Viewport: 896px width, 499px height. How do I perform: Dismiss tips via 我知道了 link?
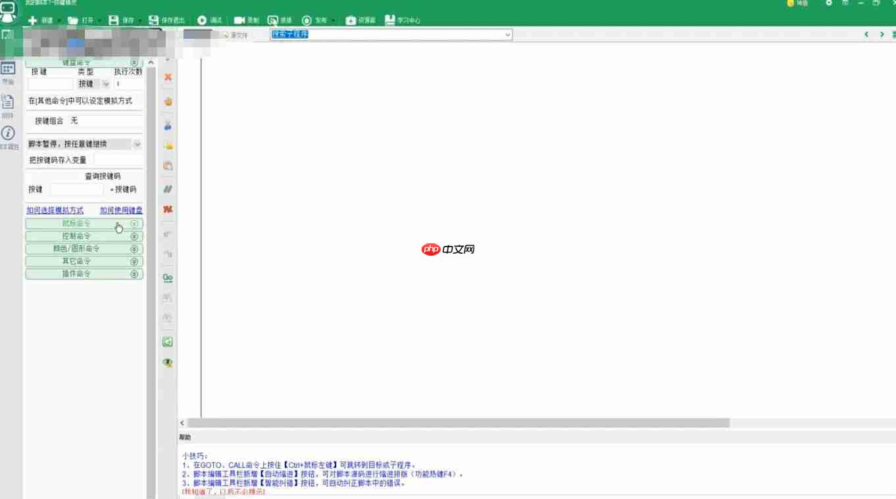223,492
